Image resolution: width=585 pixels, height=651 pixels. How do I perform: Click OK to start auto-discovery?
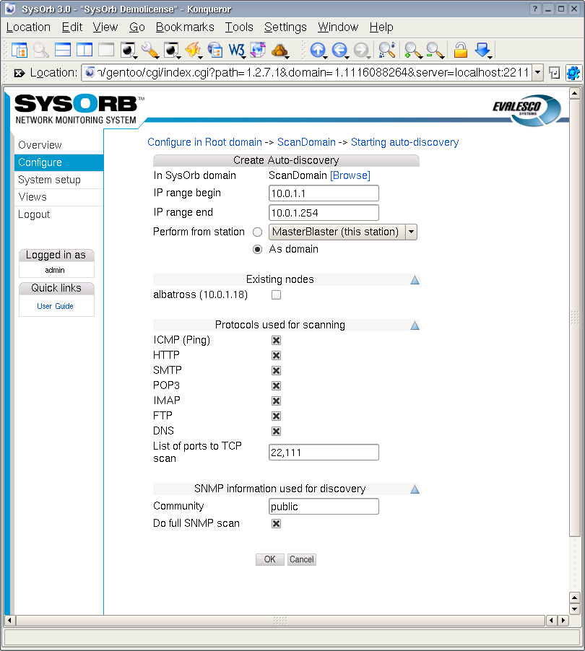pos(269,559)
